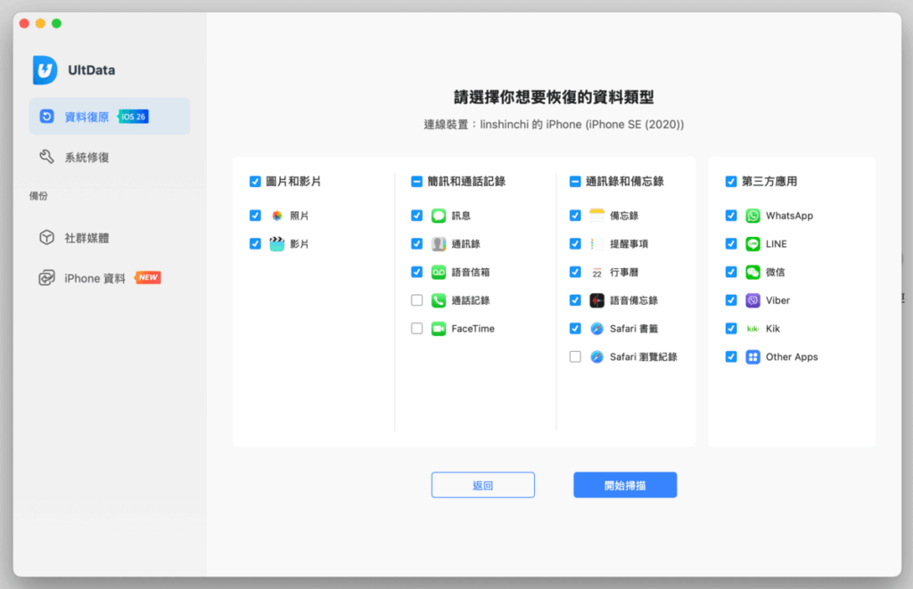Click the Viber app icon

753,300
